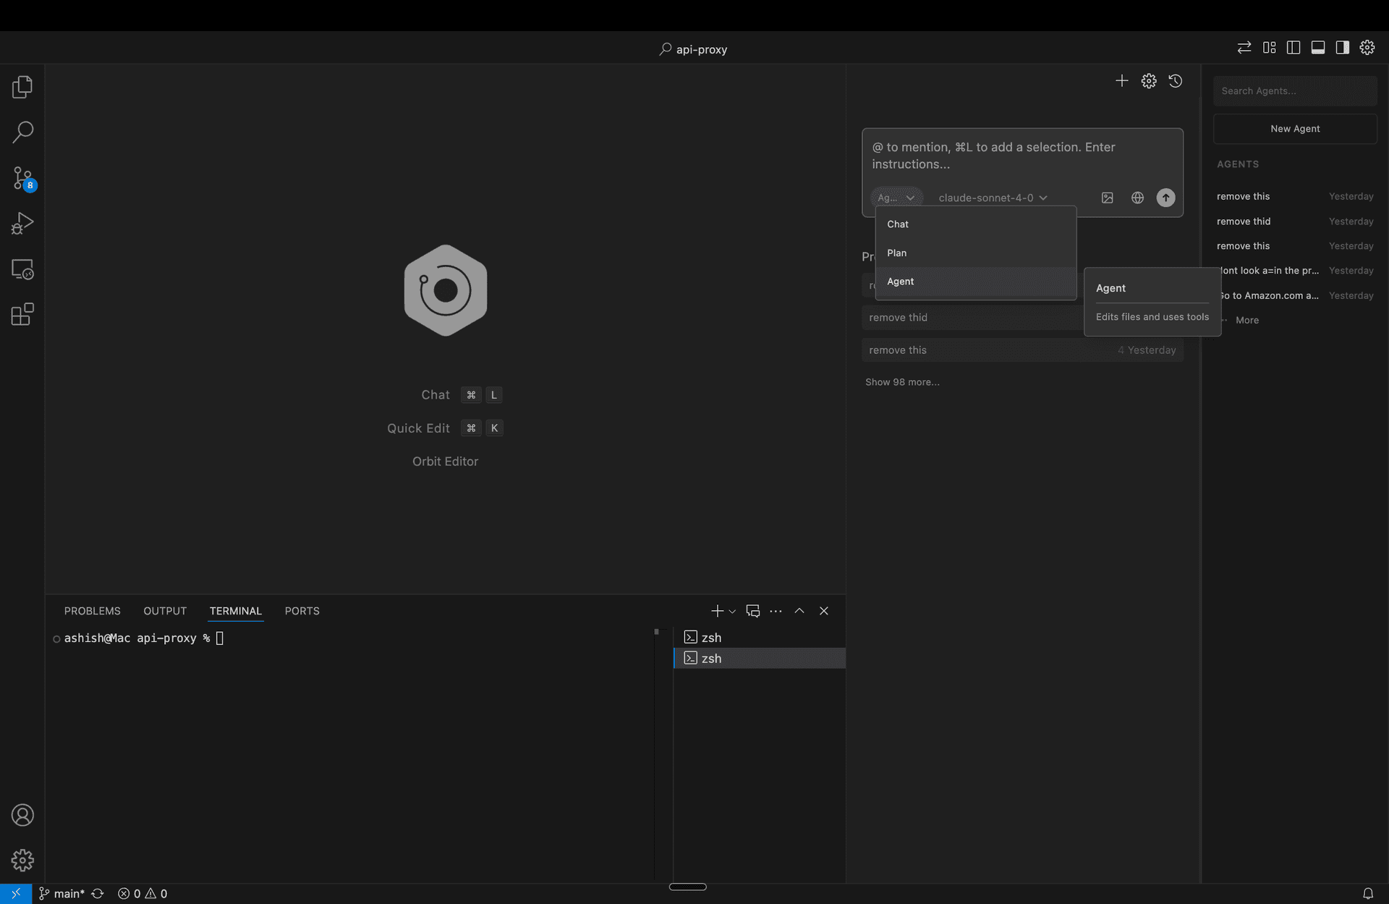
Task: Open chat history with the clock icon
Action: tap(1175, 81)
